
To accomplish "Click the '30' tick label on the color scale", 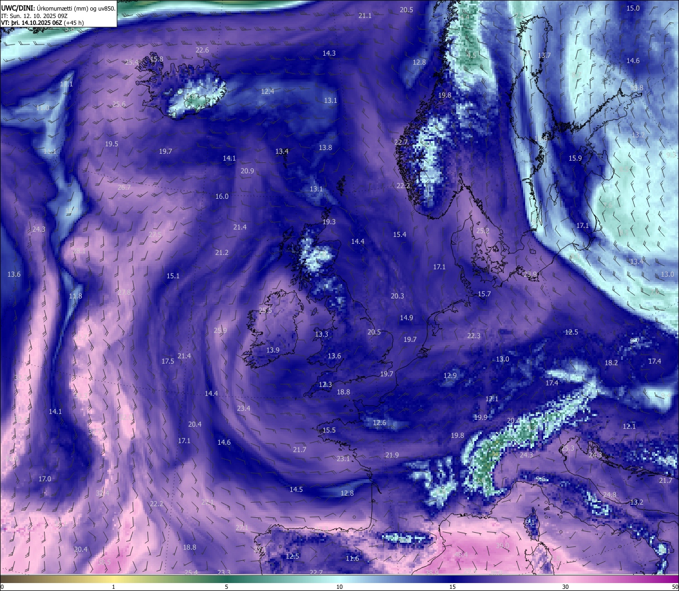I will 565,587.
